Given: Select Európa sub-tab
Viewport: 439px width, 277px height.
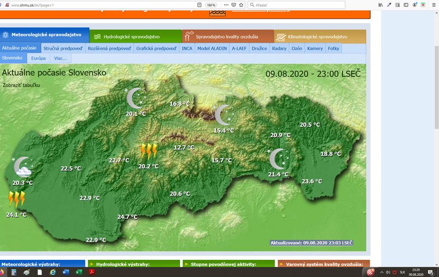Looking at the screenshot, I should point(38,58).
